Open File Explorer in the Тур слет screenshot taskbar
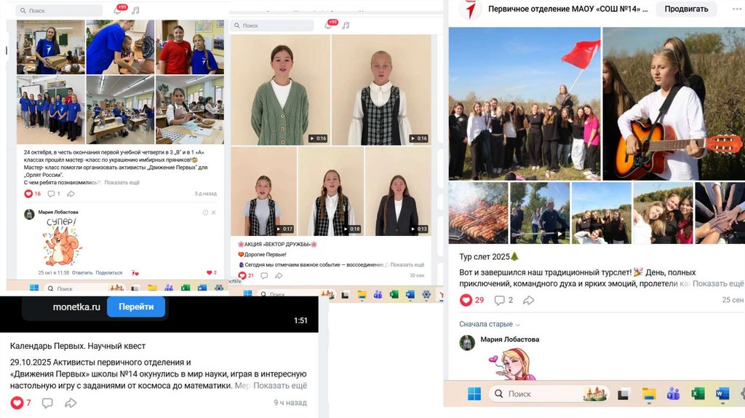Viewport: 745px width, 418px height. [x=648, y=394]
